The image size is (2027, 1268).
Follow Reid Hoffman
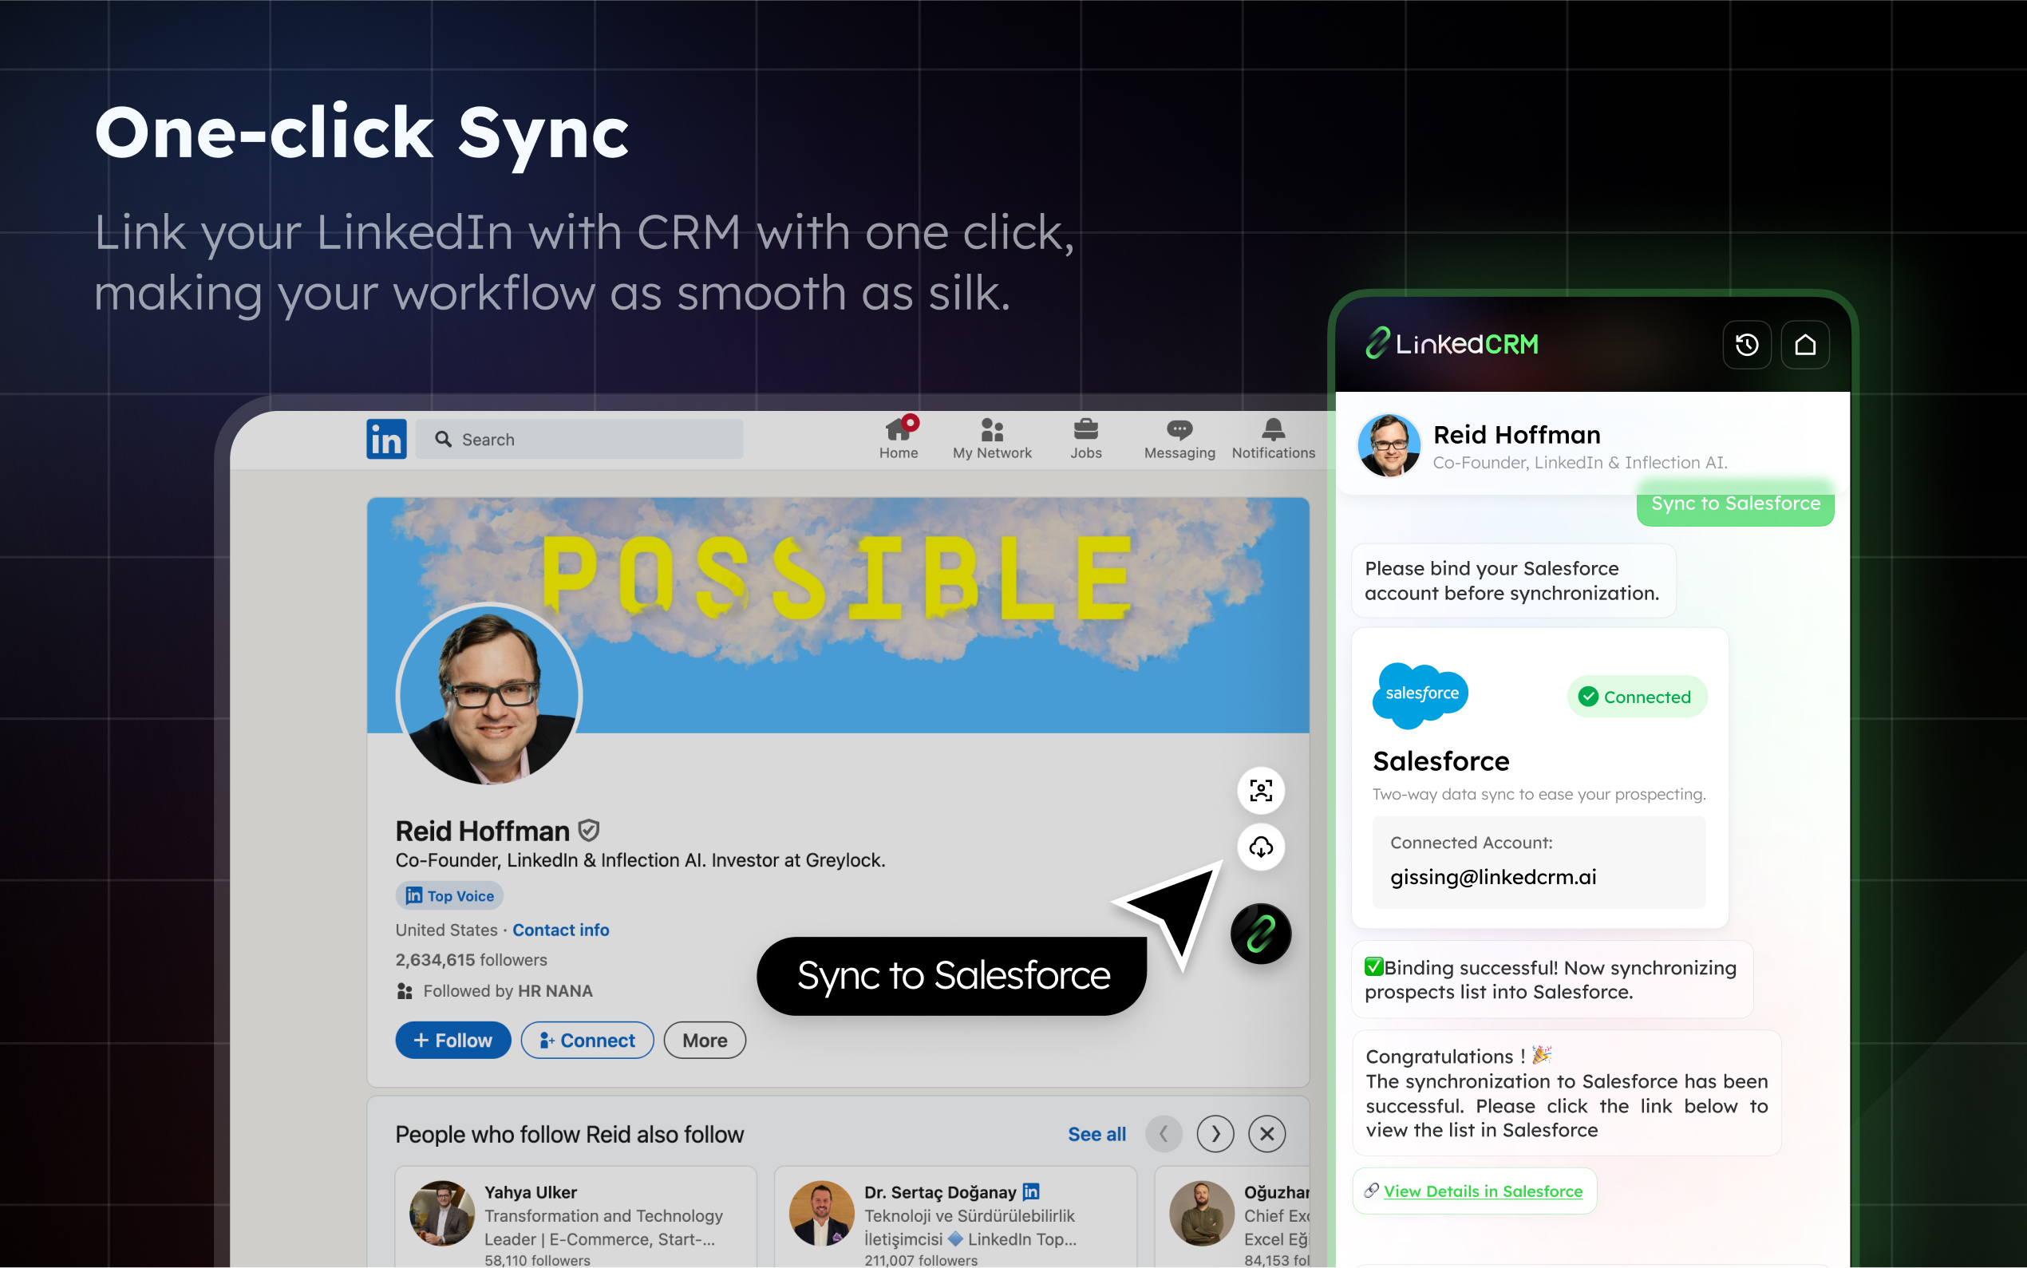452,1040
